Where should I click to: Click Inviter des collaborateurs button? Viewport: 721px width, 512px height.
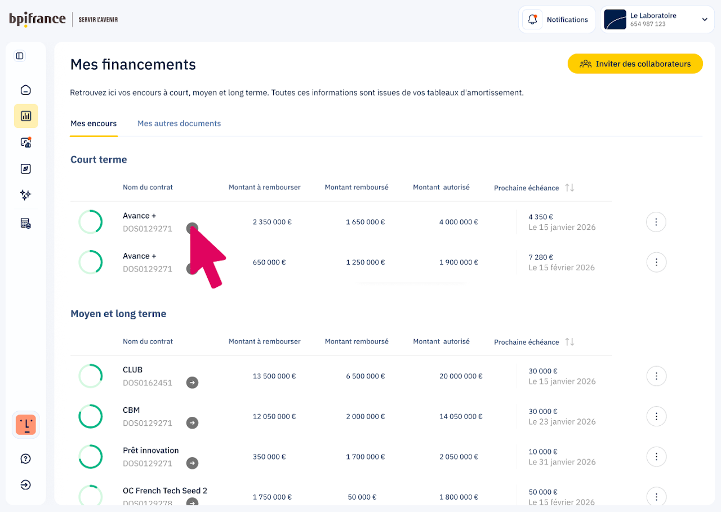tap(635, 64)
